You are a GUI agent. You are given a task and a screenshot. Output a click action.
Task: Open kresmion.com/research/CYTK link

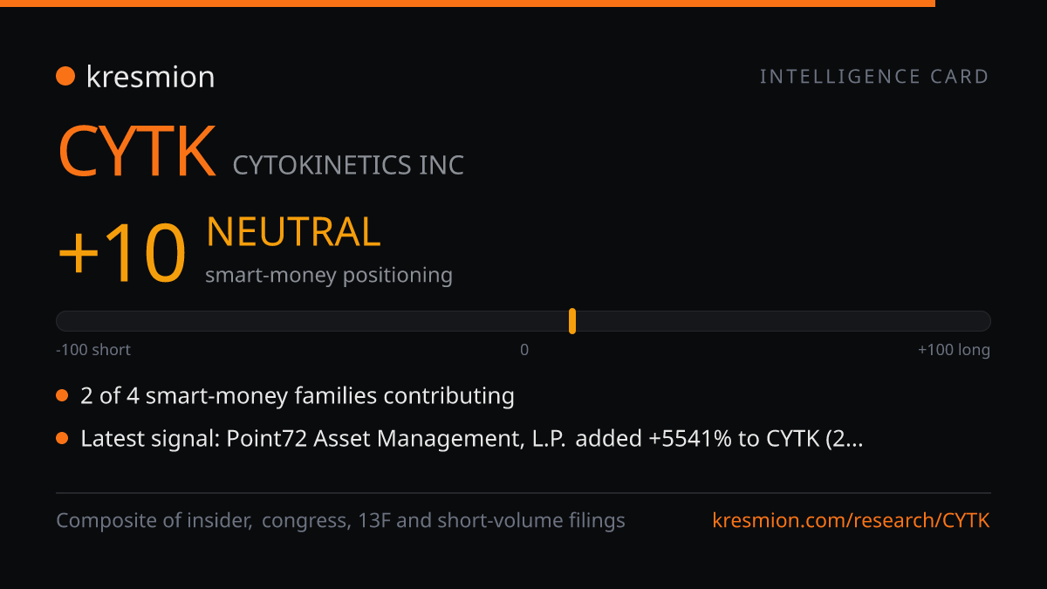click(x=852, y=521)
